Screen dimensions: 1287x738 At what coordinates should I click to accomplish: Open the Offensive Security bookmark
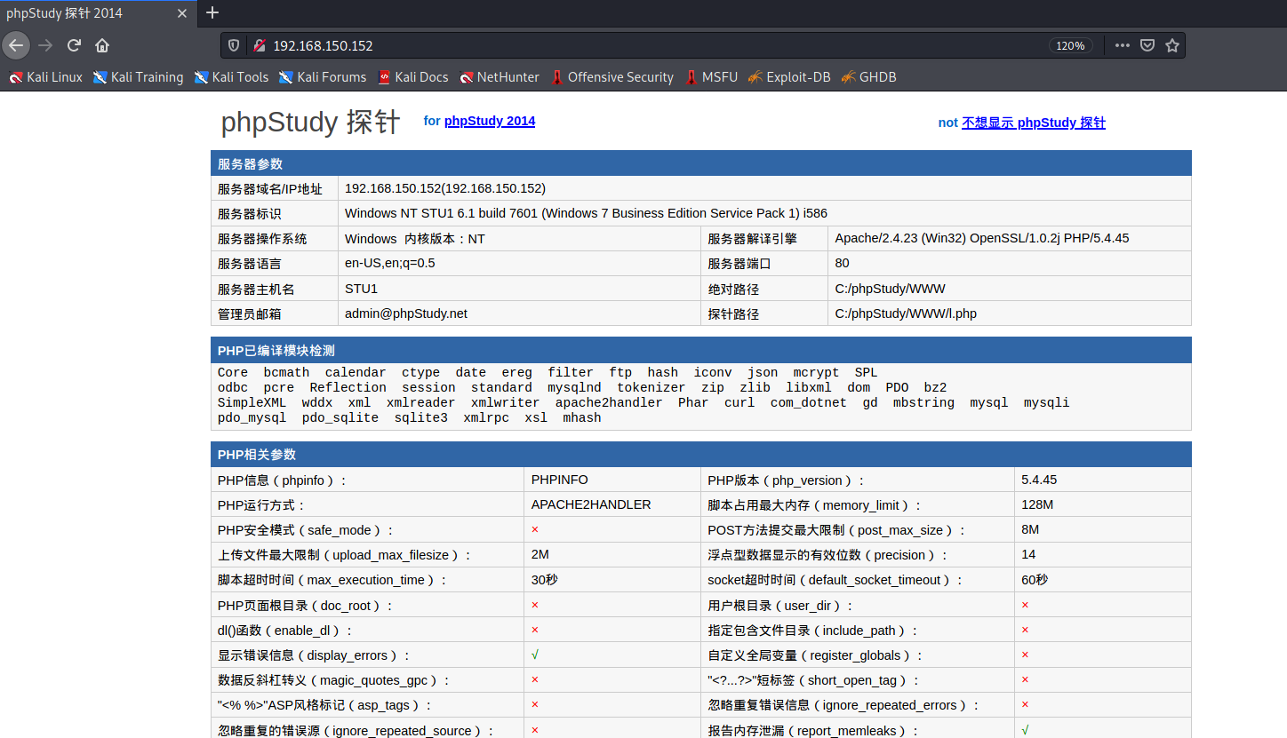pos(612,77)
